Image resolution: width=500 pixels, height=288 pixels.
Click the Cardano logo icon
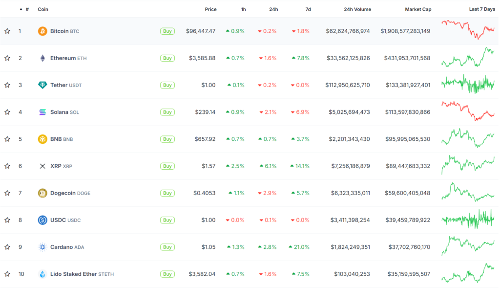point(42,247)
